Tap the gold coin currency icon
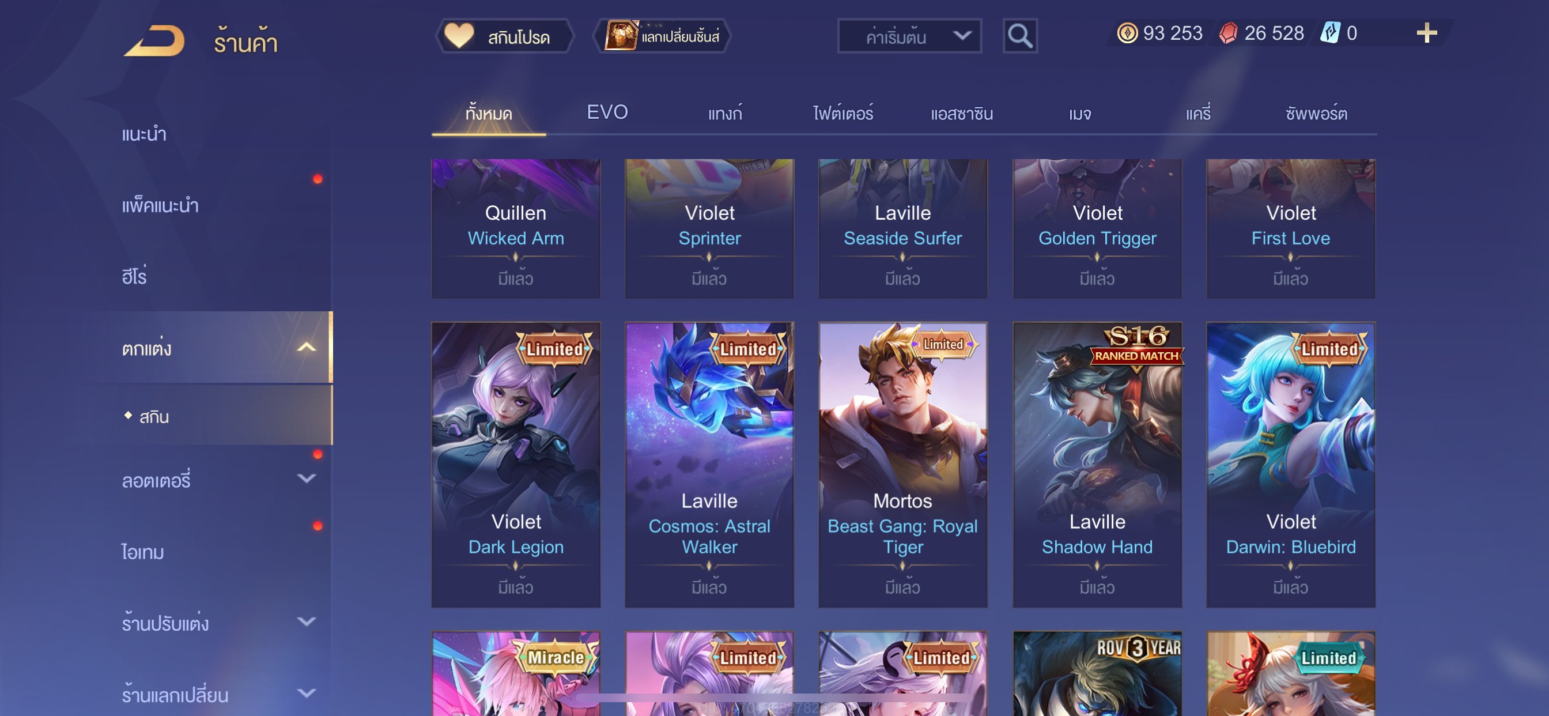 click(x=1127, y=33)
